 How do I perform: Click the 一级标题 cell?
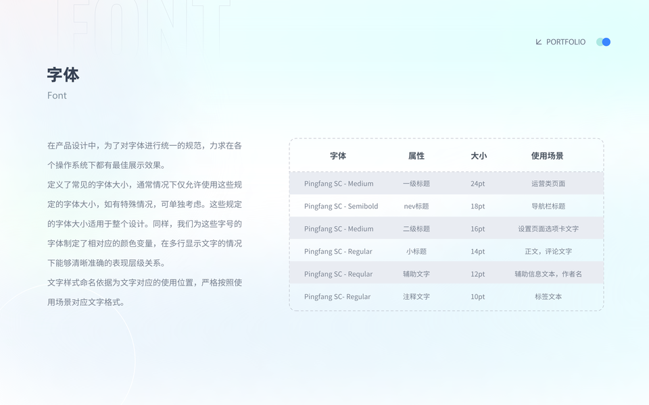pyautogui.click(x=416, y=184)
